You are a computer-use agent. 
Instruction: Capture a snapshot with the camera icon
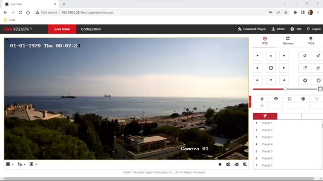click(228, 164)
